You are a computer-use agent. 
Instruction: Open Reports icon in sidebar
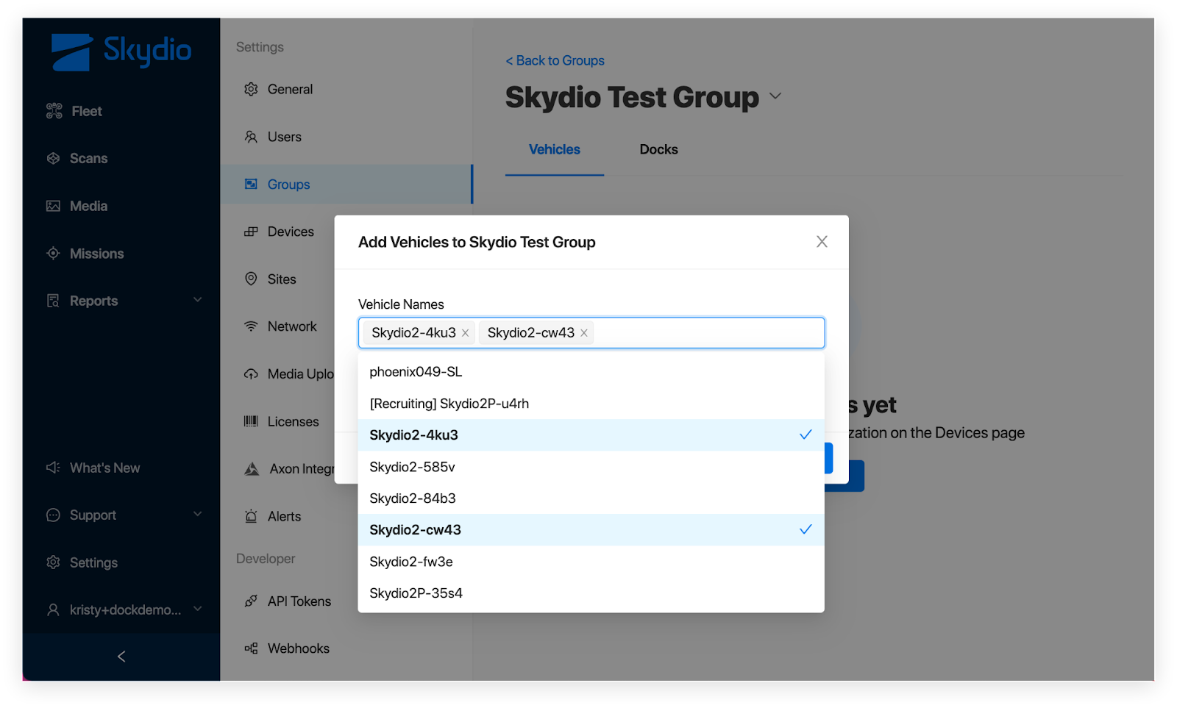coord(53,301)
